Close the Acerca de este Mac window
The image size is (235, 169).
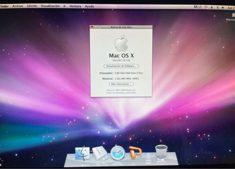[x=92, y=27]
